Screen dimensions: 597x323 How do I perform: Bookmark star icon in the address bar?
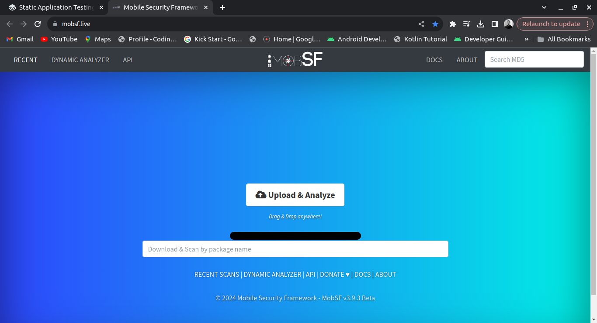pyautogui.click(x=435, y=24)
